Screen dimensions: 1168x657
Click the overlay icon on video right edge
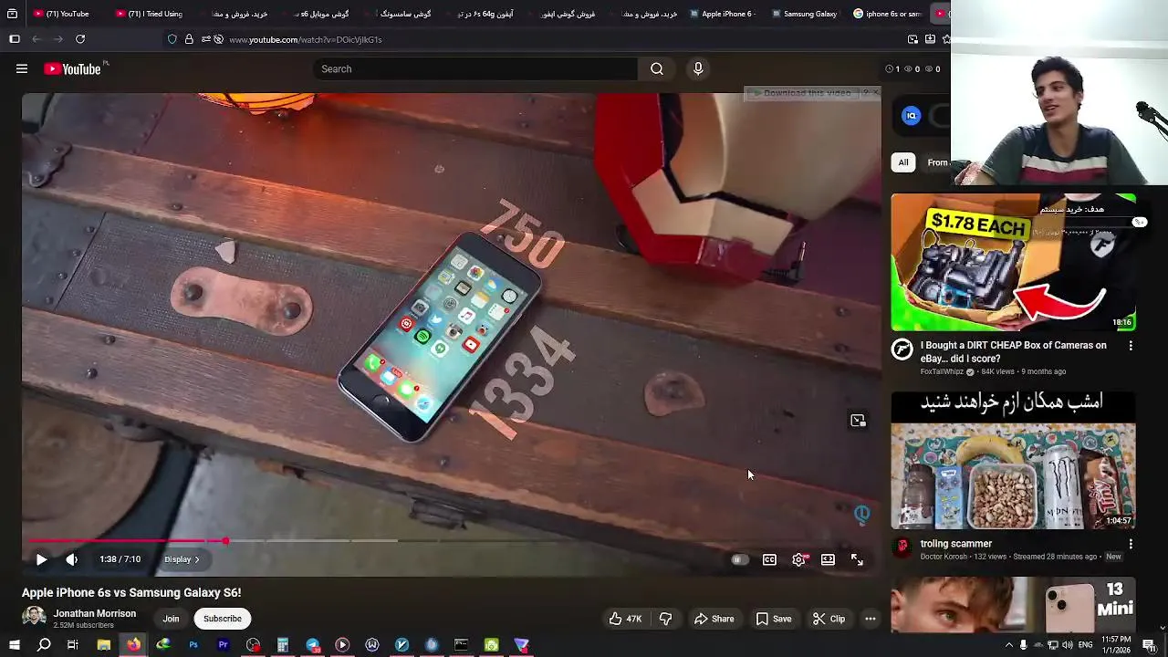click(x=858, y=421)
